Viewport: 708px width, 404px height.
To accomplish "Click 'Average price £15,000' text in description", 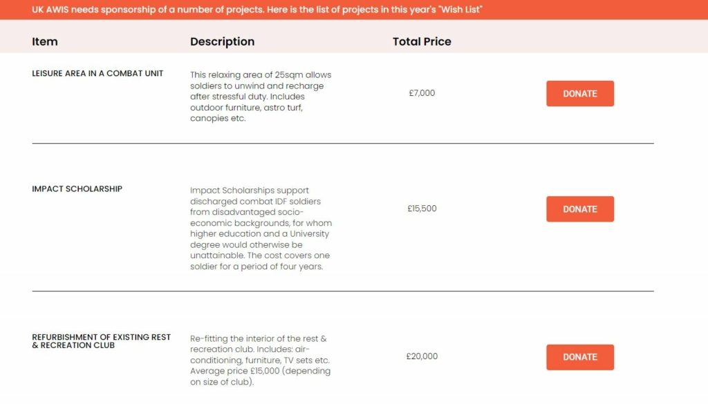I will tap(235, 371).
